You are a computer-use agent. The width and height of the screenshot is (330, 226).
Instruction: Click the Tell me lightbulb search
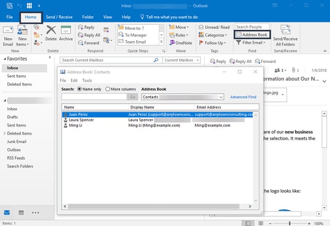click(x=142, y=17)
